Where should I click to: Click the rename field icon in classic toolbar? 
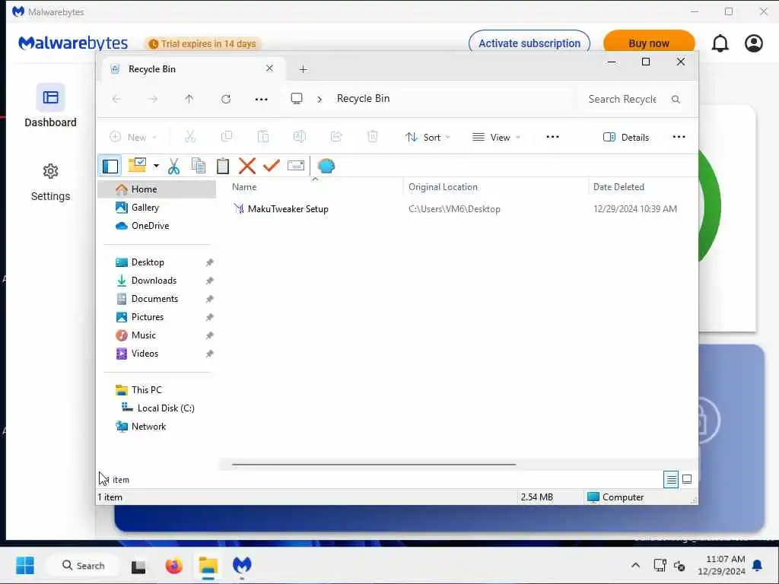tap(296, 166)
